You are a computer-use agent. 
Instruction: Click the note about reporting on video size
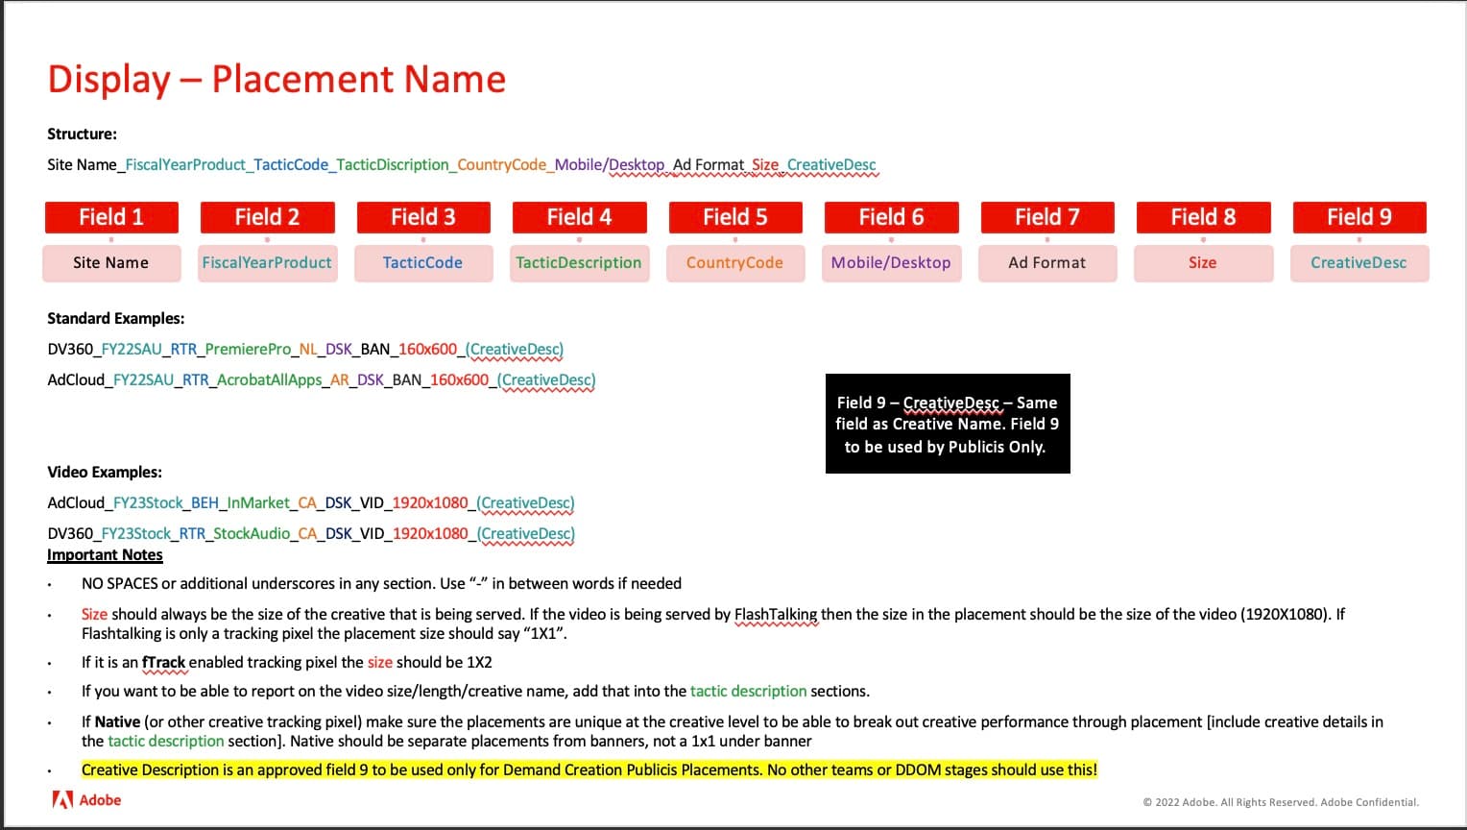click(475, 691)
